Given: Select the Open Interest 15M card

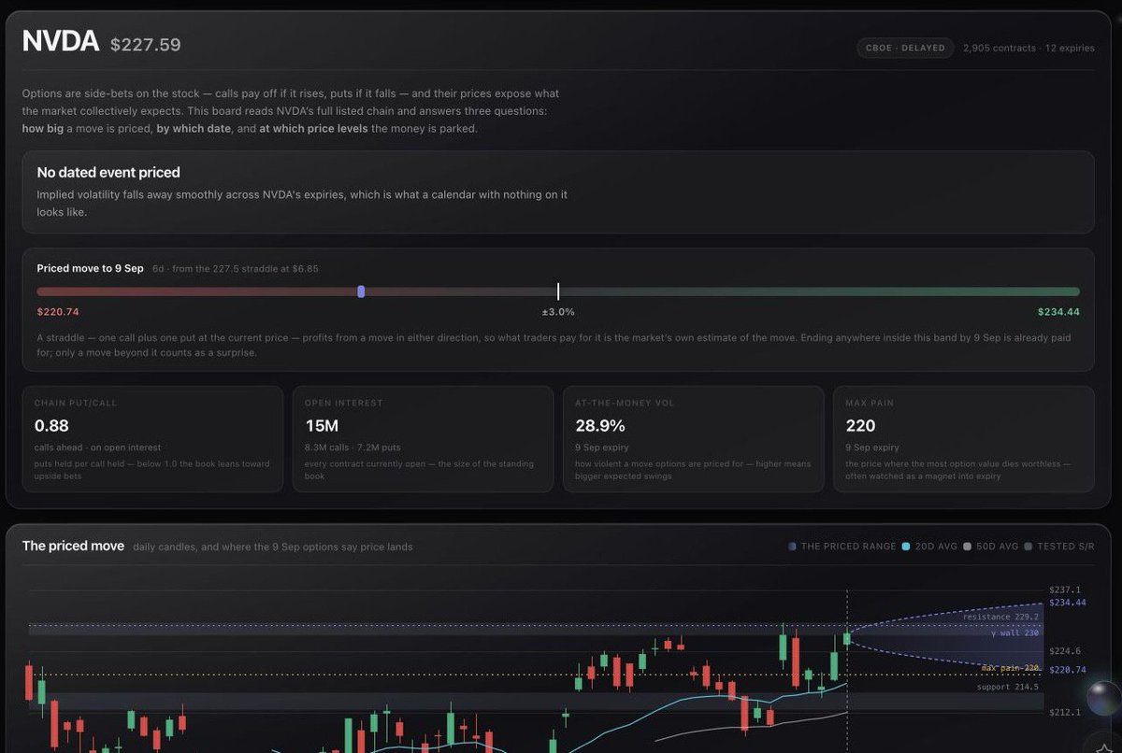Looking at the screenshot, I should [x=423, y=439].
